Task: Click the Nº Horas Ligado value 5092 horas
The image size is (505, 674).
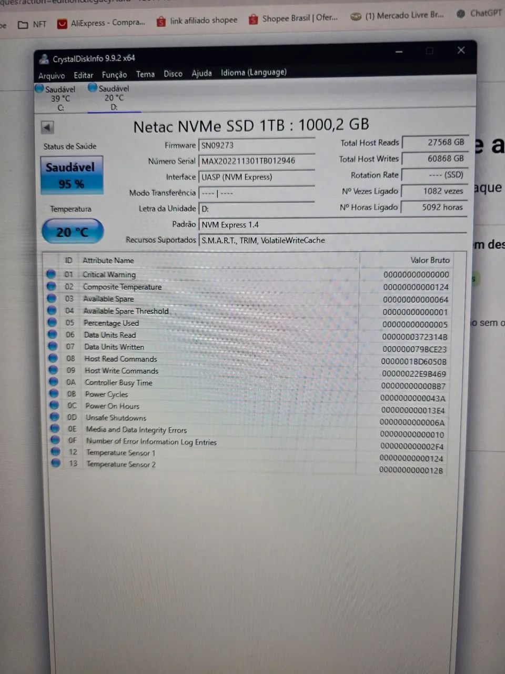Action: click(435, 207)
